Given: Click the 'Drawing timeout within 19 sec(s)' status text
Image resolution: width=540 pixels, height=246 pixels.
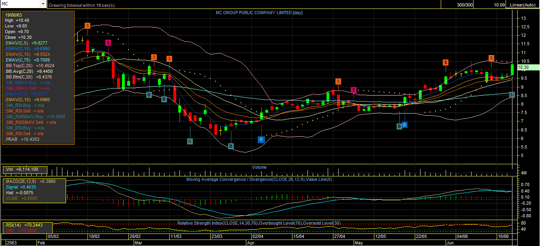Looking at the screenshot, I should pos(82,6).
